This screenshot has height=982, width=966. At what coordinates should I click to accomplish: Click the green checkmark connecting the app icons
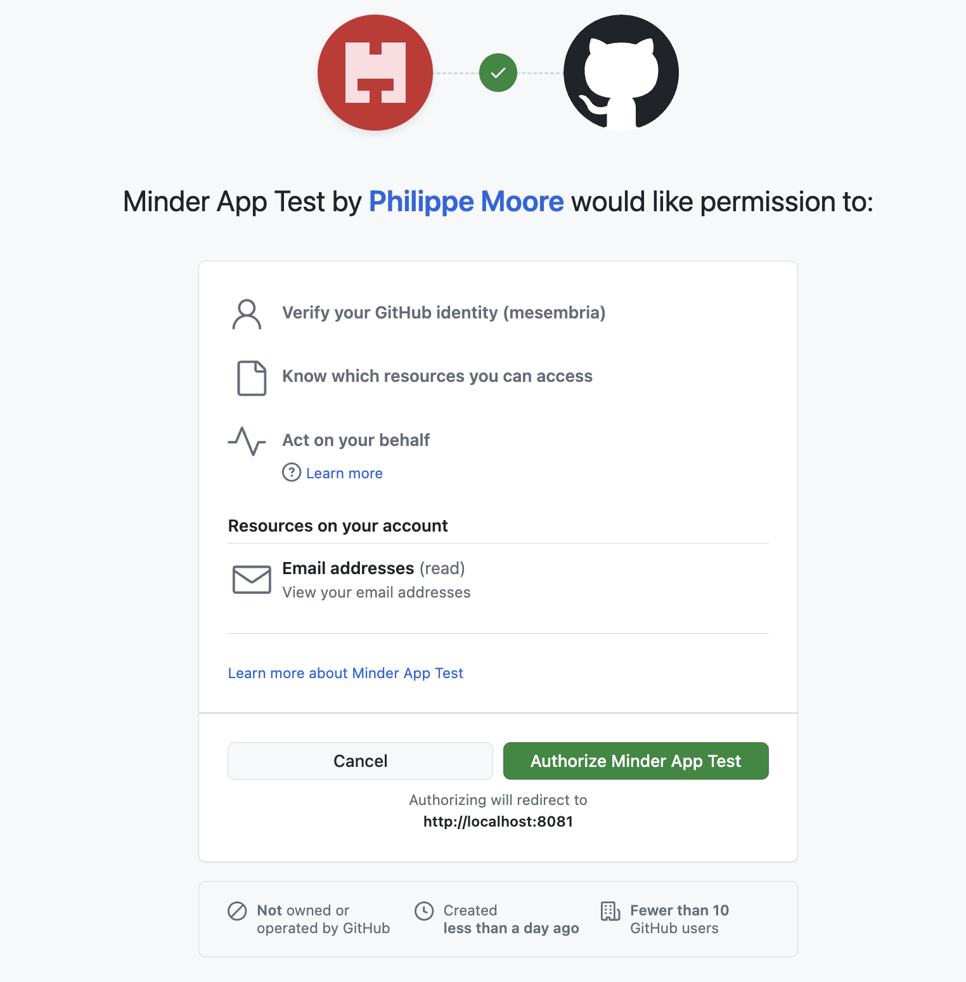pos(498,73)
